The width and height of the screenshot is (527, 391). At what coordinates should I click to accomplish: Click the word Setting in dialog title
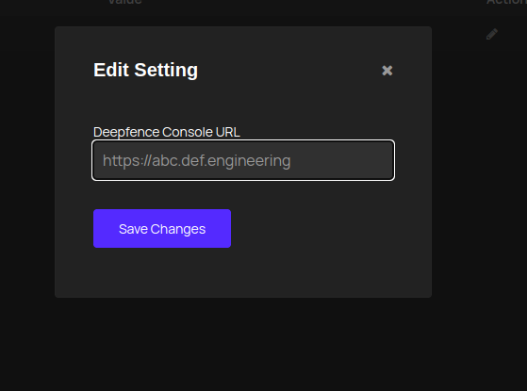click(x=166, y=70)
